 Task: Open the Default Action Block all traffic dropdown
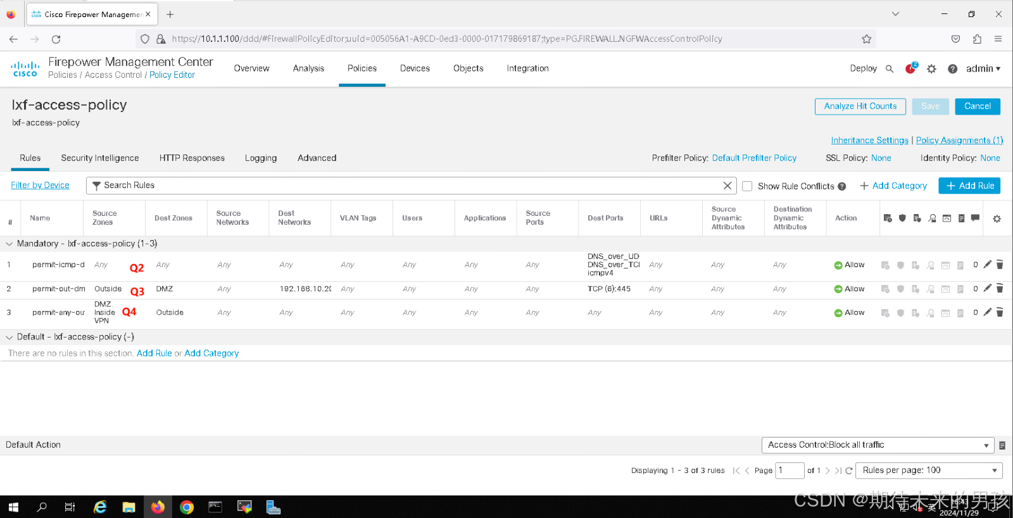pyautogui.click(x=878, y=445)
